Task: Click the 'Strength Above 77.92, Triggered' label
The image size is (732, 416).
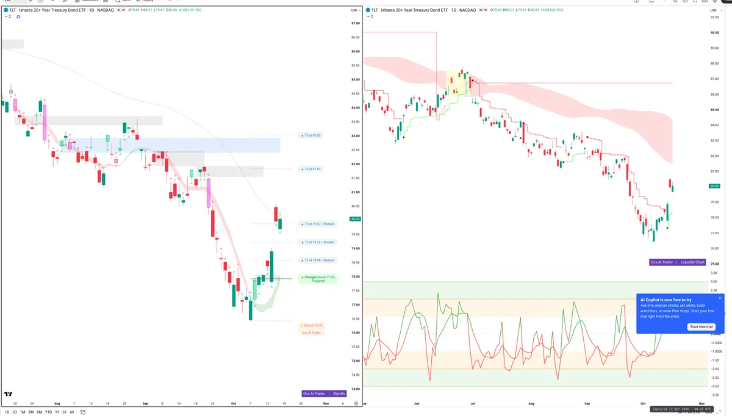Action: [318, 279]
